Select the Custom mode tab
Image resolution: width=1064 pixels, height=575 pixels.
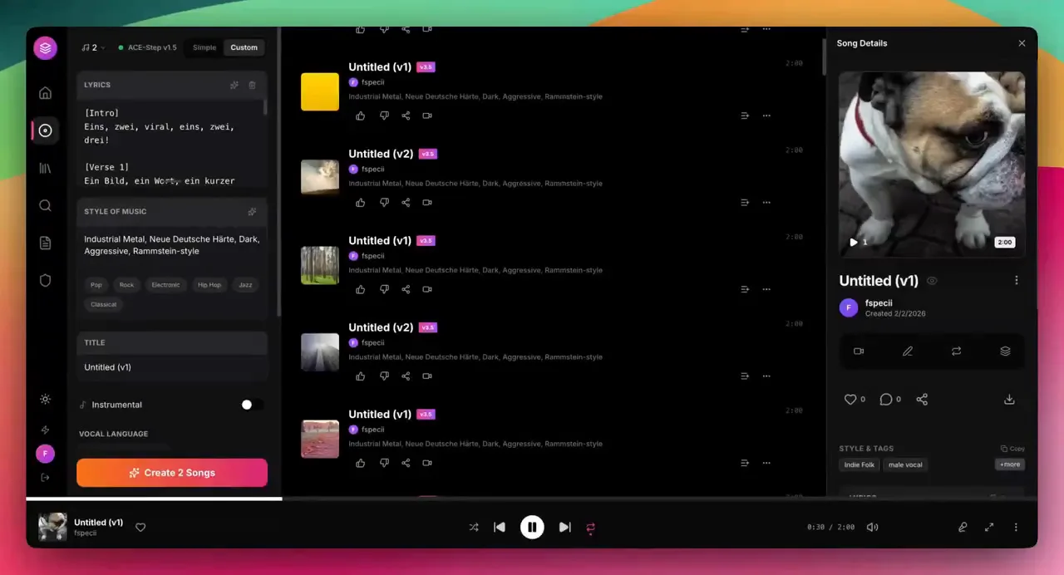pyautogui.click(x=244, y=47)
